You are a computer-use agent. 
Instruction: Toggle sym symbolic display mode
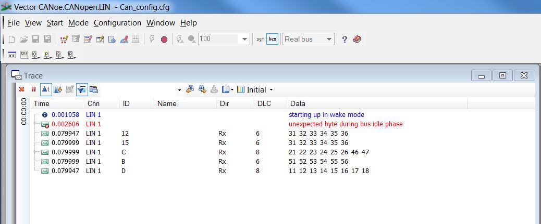pyautogui.click(x=261, y=39)
